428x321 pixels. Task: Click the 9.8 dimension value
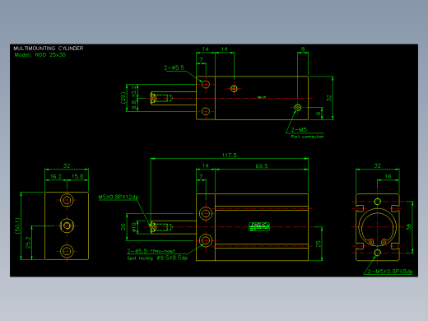(134, 105)
